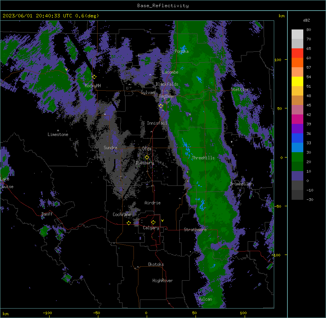Click the HighRiver label
Screen dimensions: 326x318
[163, 281]
